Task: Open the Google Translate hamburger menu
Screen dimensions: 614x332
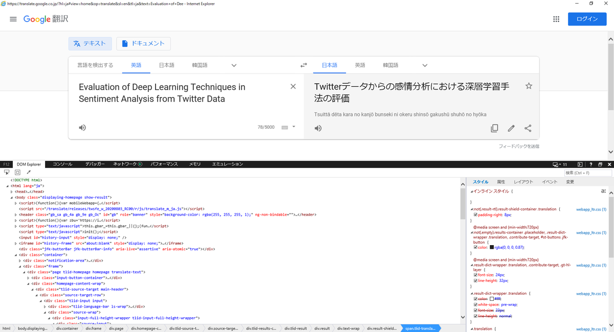Action: click(x=13, y=19)
